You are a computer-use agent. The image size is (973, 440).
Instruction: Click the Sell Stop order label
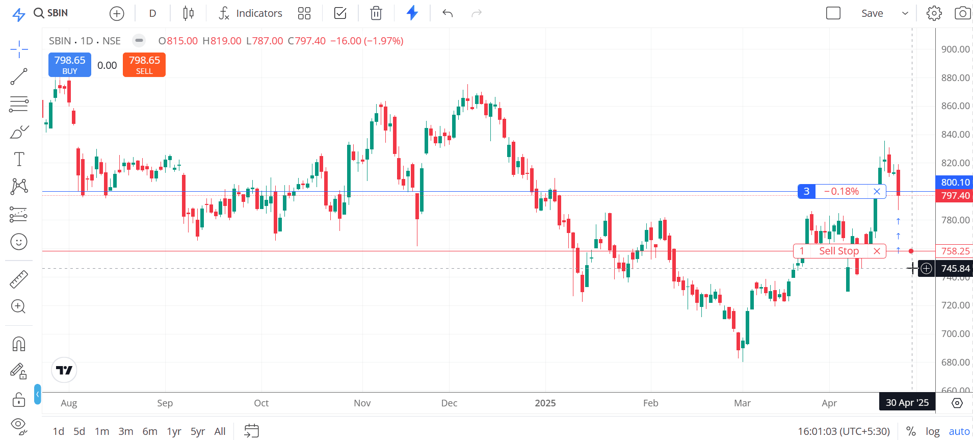click(839, 251)
